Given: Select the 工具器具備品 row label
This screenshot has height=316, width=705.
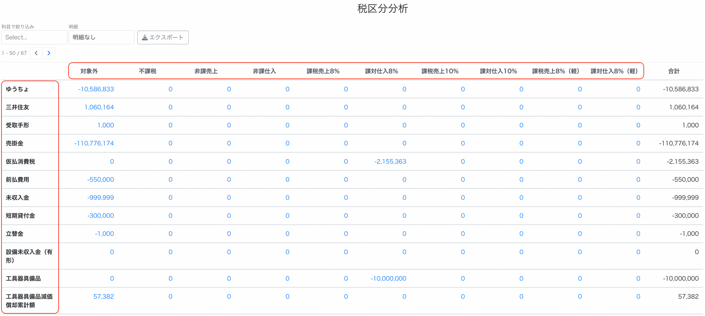Looking at the screenshot, I should click(23, 279).
